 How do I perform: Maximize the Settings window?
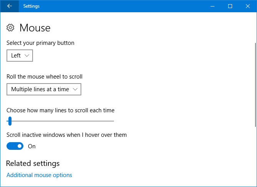[230, 6]
